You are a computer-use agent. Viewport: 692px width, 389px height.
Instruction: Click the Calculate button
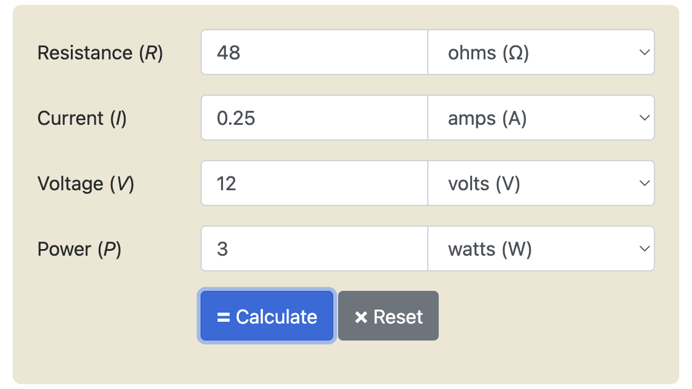[267, 316]
